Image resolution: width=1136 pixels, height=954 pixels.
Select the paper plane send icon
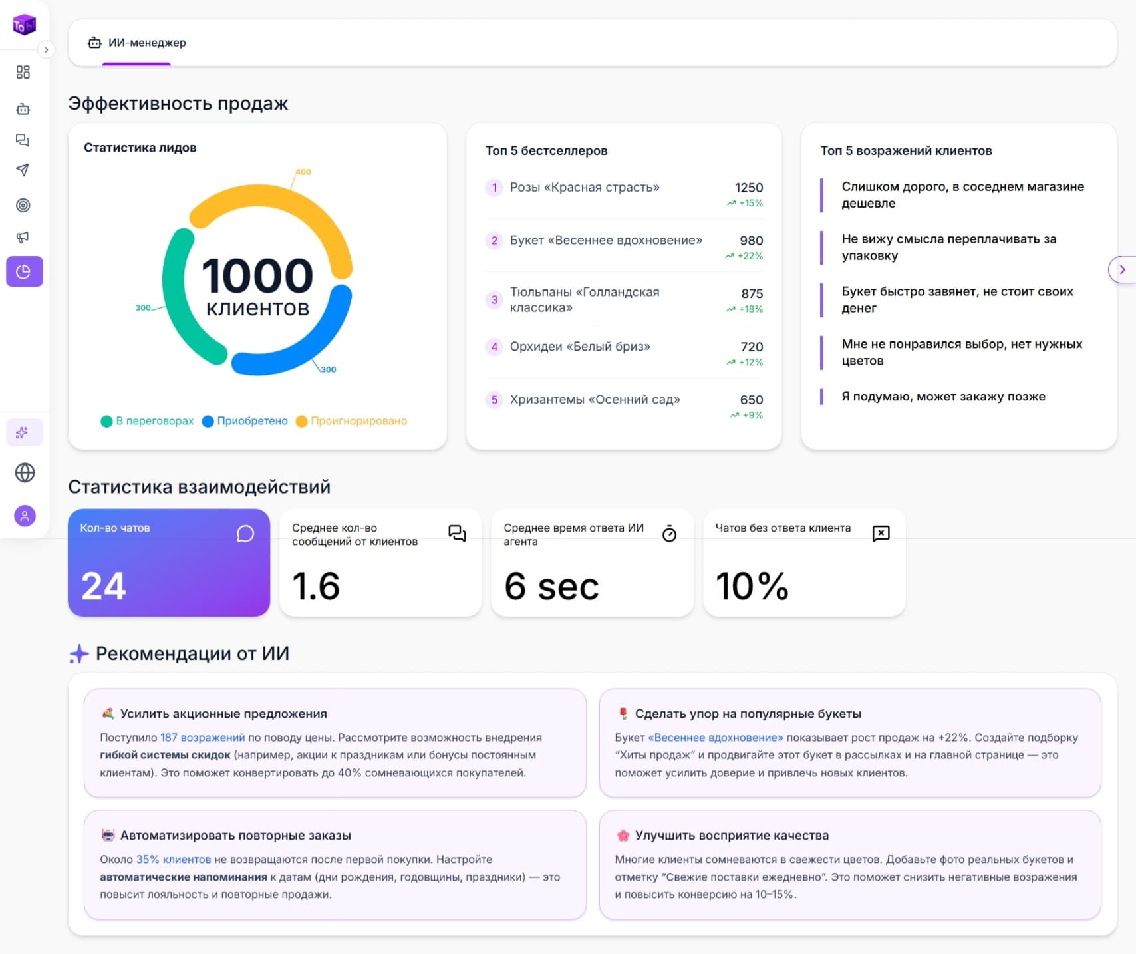coord(24,170)
